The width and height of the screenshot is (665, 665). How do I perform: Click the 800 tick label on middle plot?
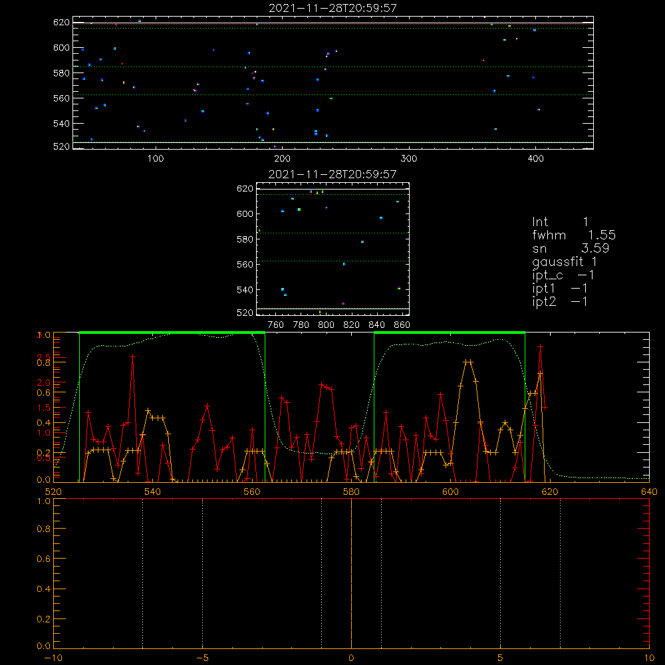click(x=326, y=325)
